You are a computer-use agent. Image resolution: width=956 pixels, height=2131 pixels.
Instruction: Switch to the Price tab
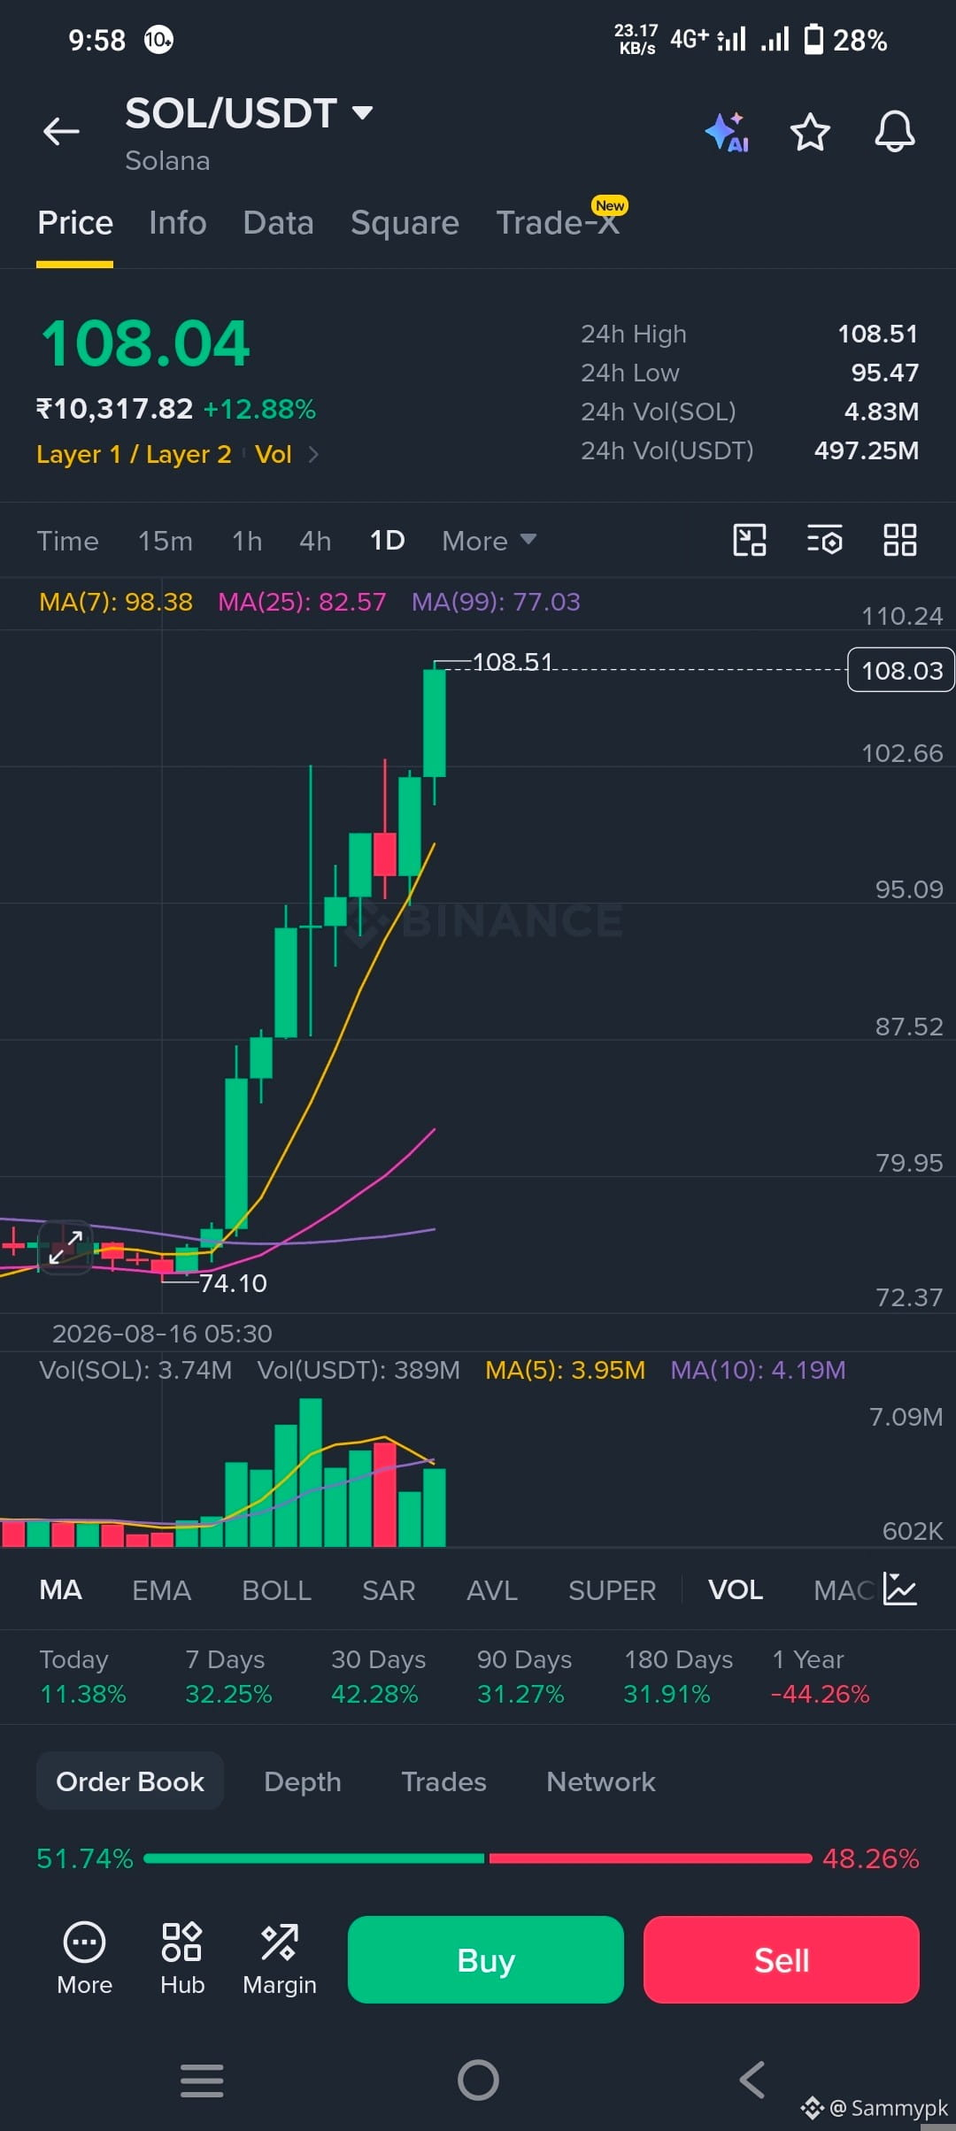[x=75, y=223]
